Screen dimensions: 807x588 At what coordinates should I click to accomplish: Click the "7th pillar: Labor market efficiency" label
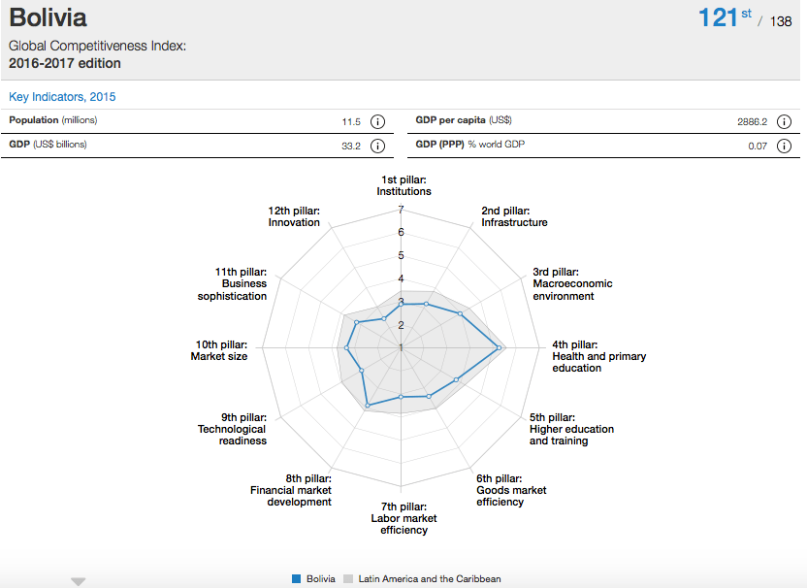[403, 518]
